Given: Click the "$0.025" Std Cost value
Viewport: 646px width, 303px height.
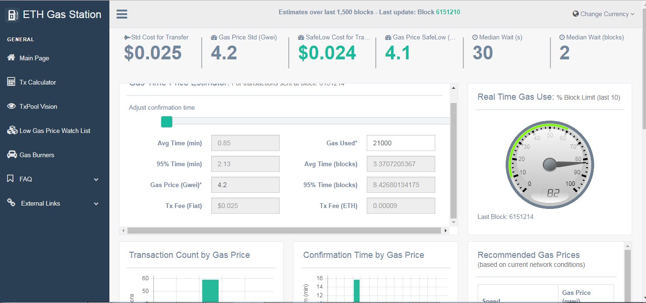Looking at the screenshot, I should click(153, 53).
